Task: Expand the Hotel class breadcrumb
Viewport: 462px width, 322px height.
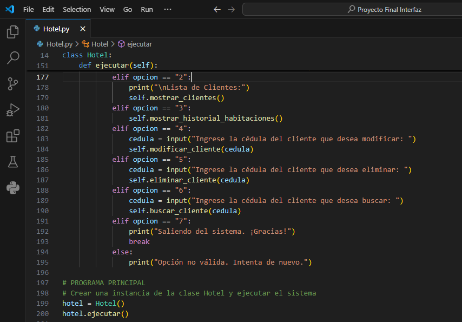Action: 100,44
